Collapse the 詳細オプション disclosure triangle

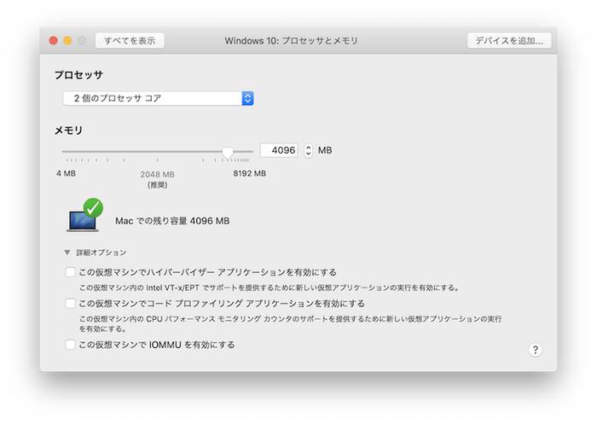pos(67,253)
